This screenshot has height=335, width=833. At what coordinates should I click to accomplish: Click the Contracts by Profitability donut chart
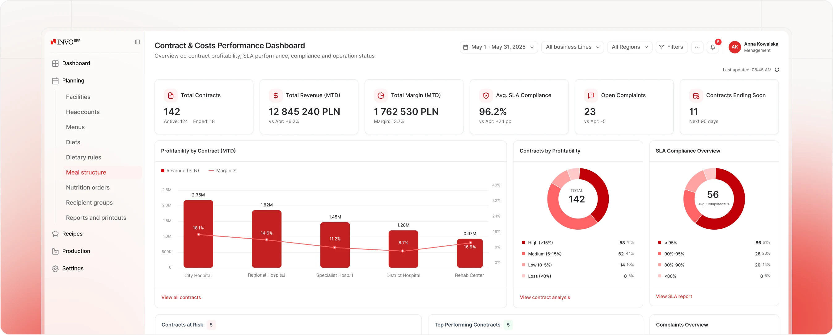[578, 199]
